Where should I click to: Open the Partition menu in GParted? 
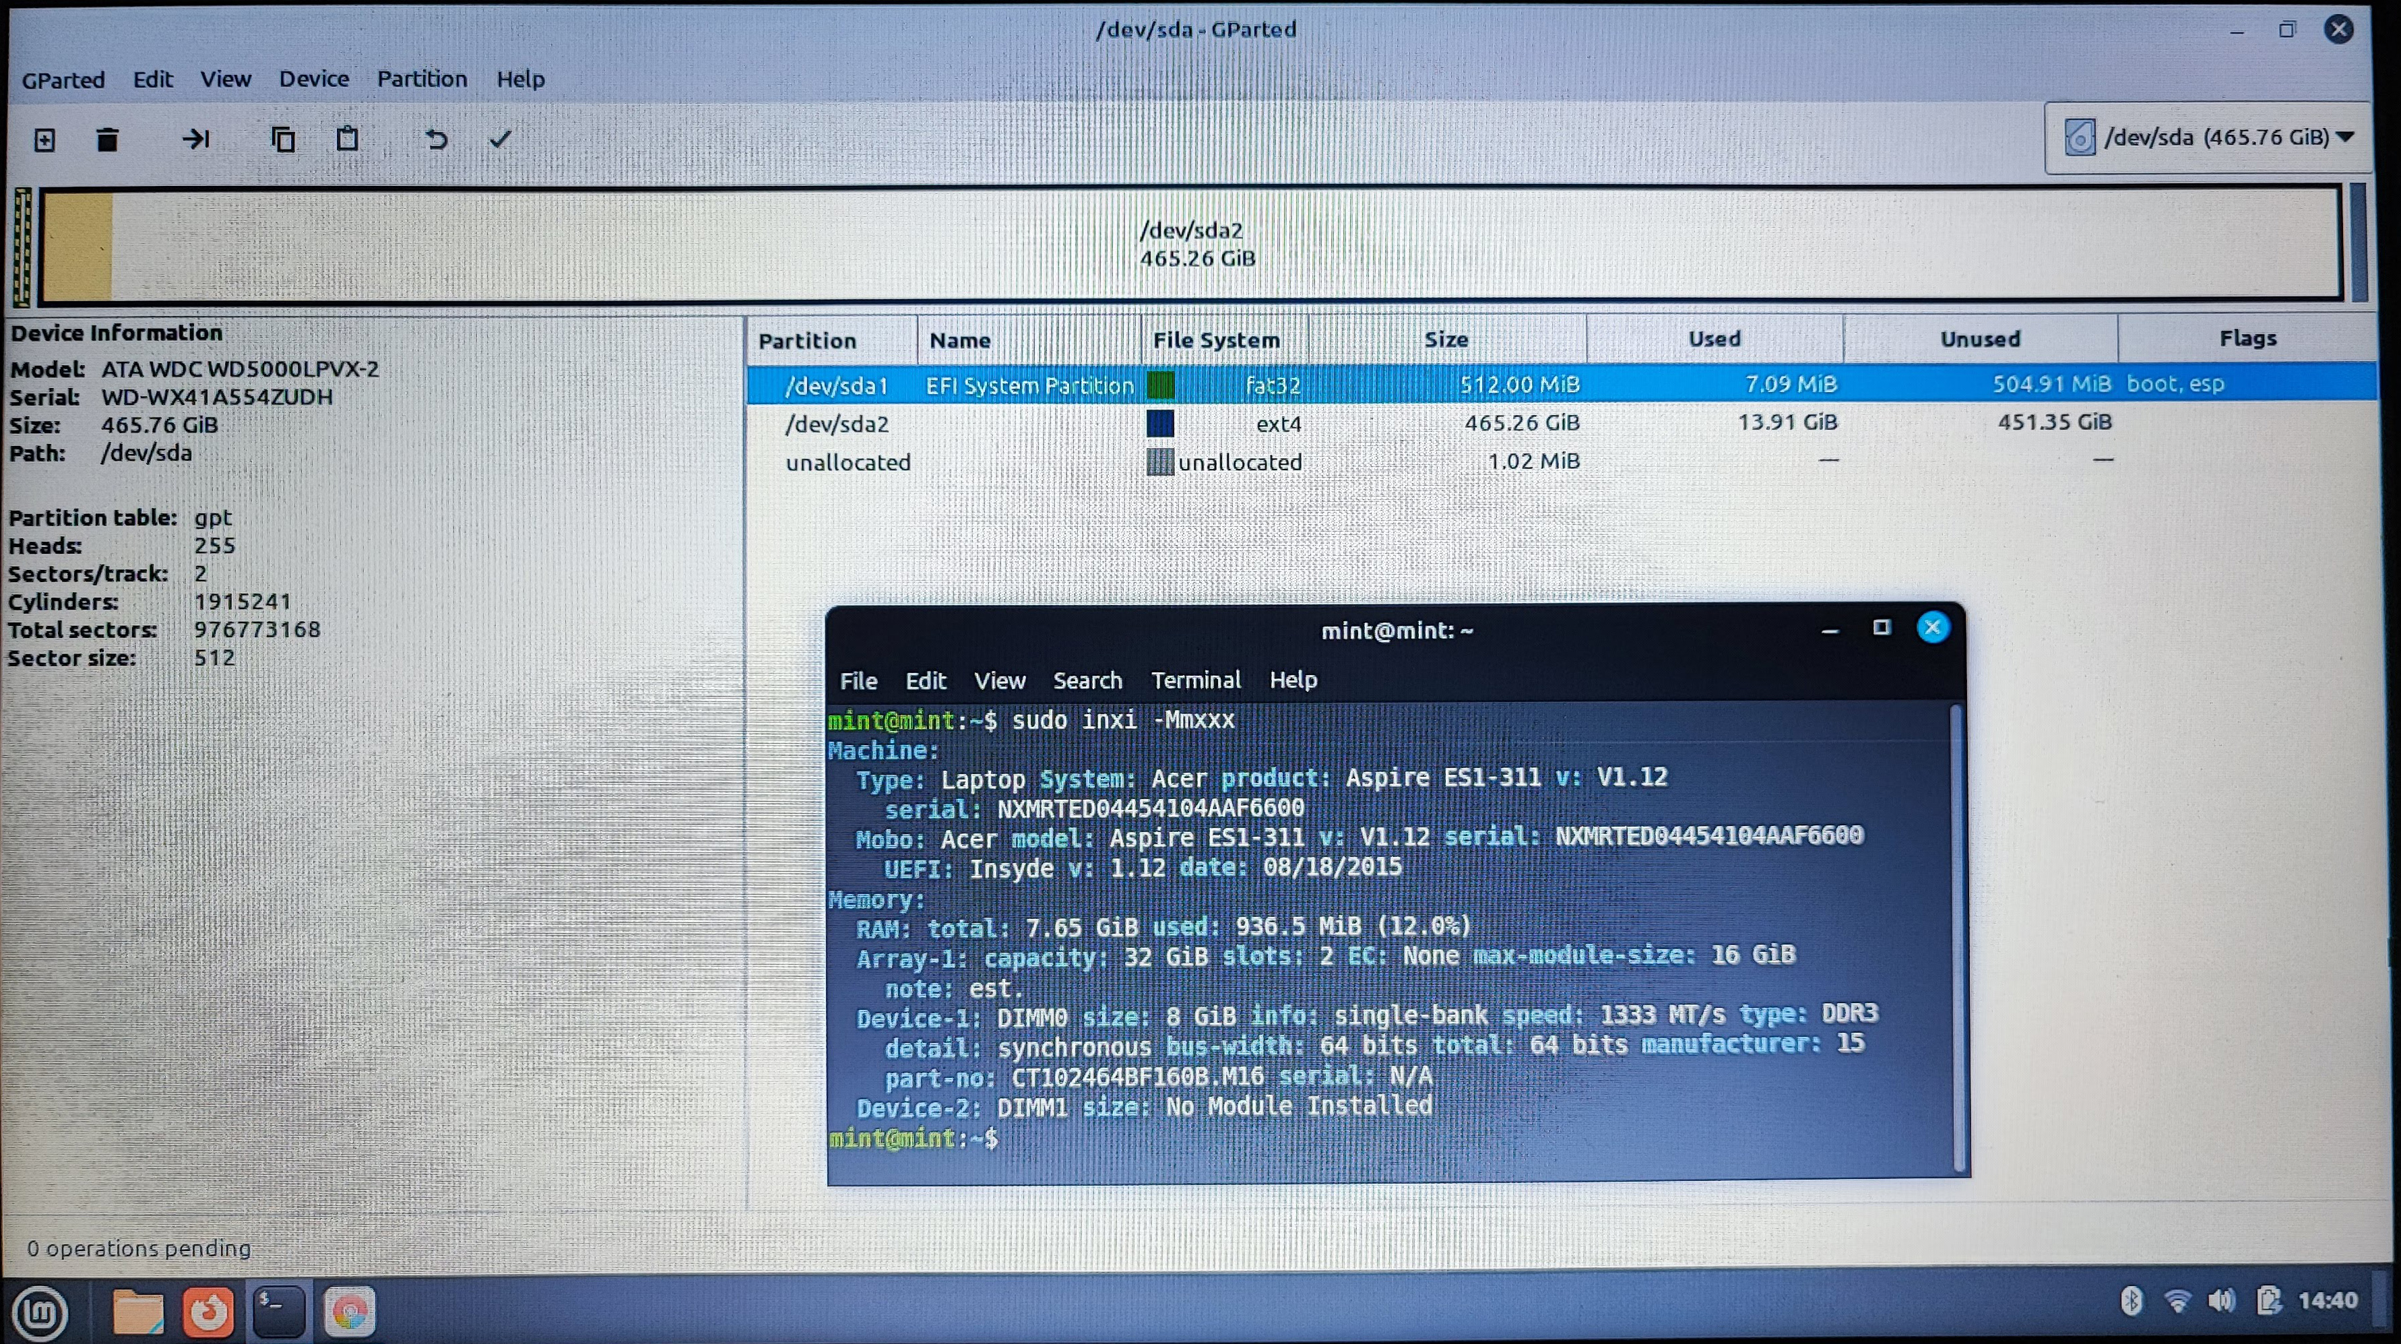click(421, 79)
